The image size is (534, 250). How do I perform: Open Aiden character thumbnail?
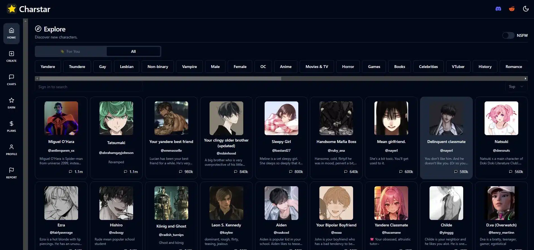pyautogui.click(x=281, y=203)
